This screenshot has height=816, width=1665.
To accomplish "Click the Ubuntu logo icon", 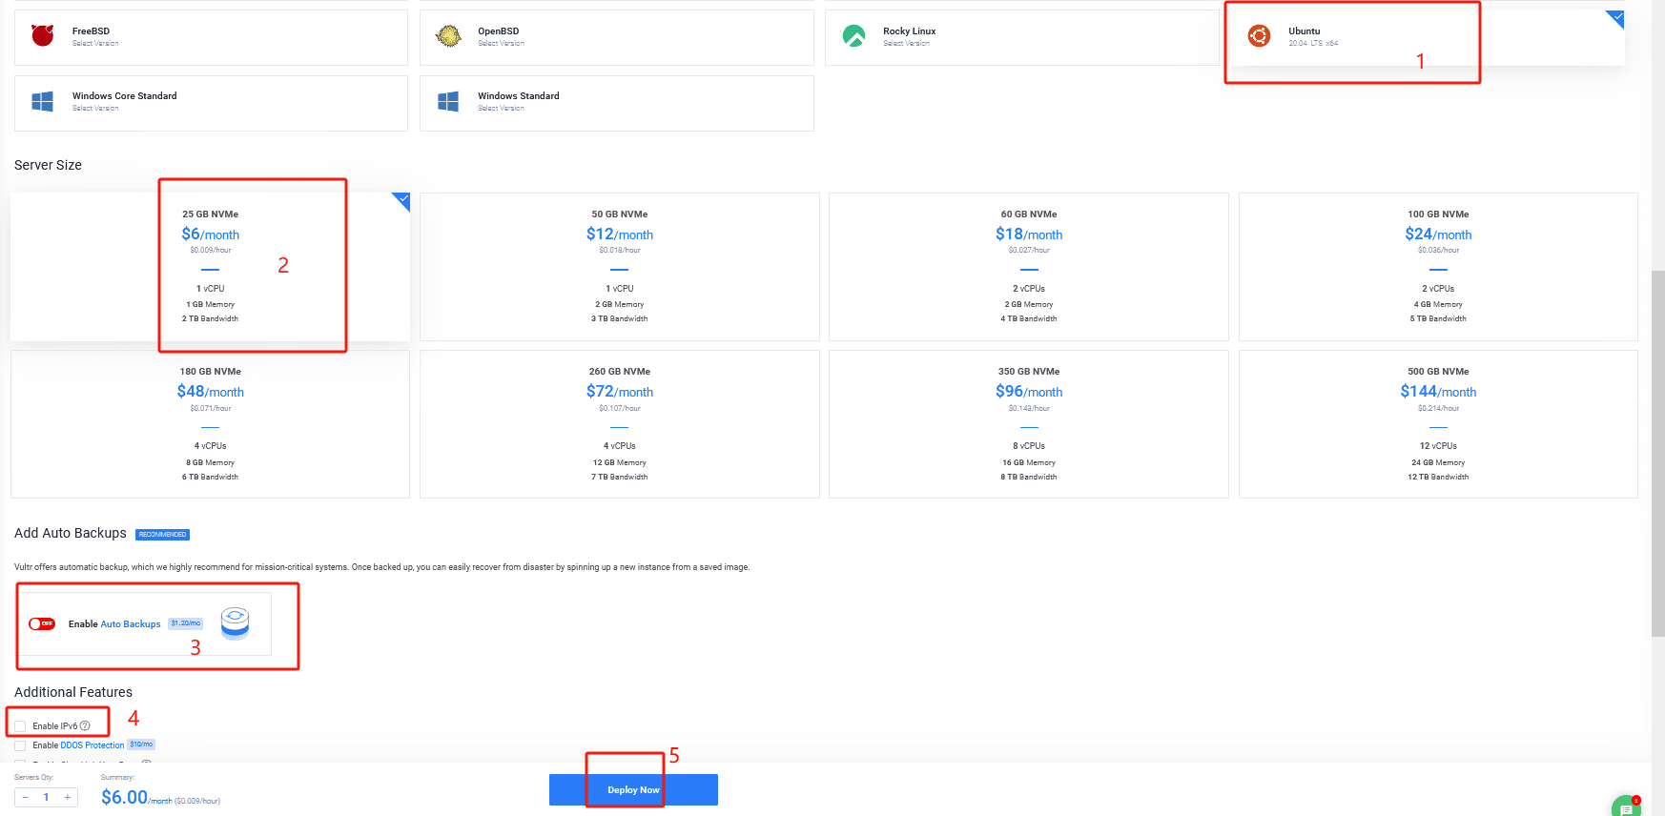I will coord(1259,36).
